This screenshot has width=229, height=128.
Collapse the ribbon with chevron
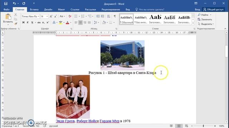(225, 29)
